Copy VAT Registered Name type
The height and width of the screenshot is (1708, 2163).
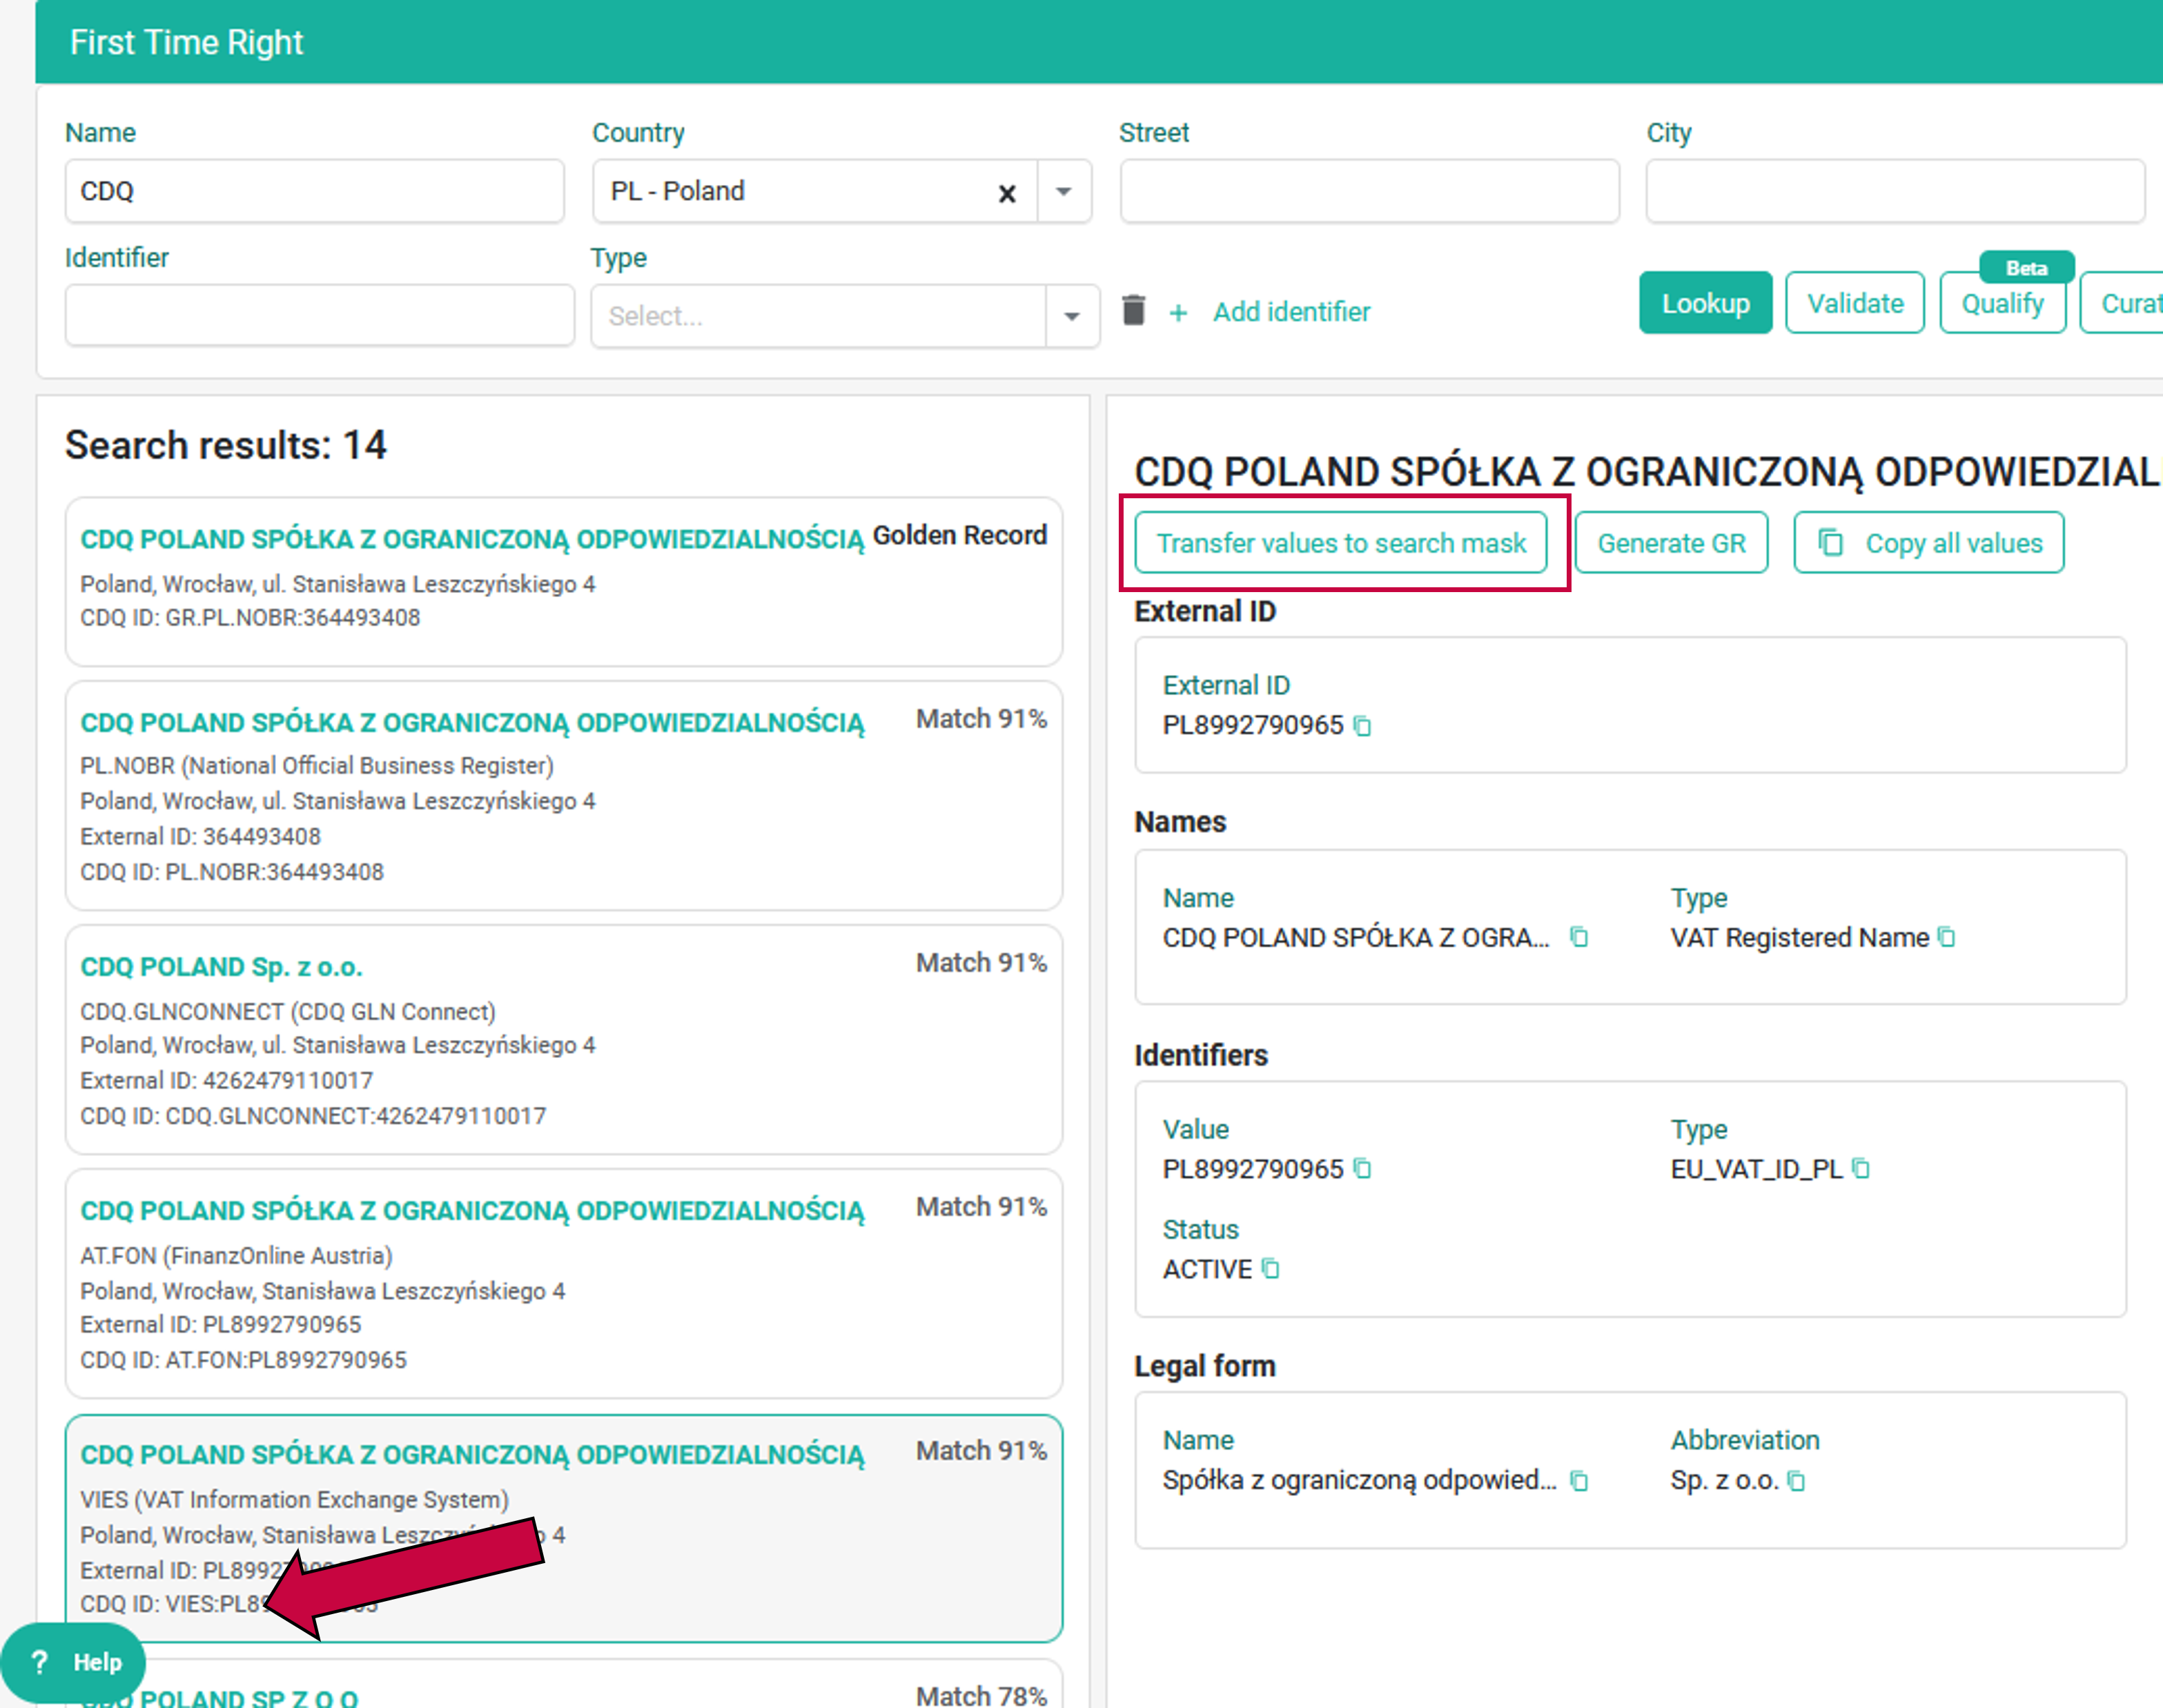pyautogui.click(x=1946, y=938)
